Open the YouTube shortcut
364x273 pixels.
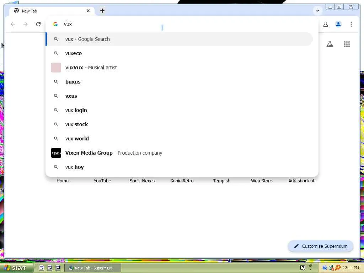point(102,181)
